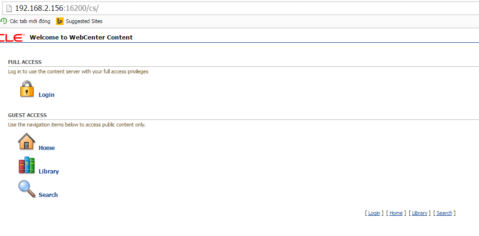479x236 pixels.
Task: Click the Login link in the footer brackets
Action: click(x=374, y=213)
